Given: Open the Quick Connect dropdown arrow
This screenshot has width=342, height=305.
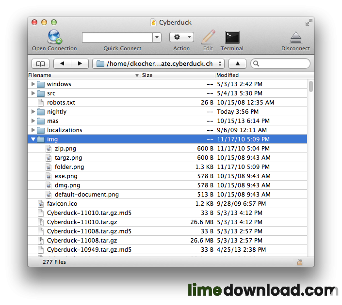Looking at the screenshot, I should [157, 37].
